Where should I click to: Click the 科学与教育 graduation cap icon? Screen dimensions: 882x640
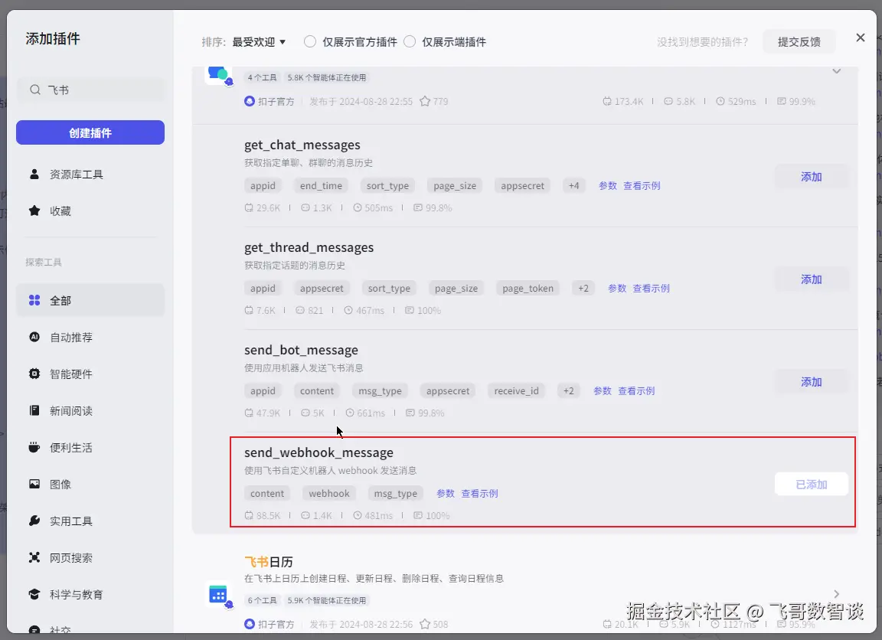(34, 594)
